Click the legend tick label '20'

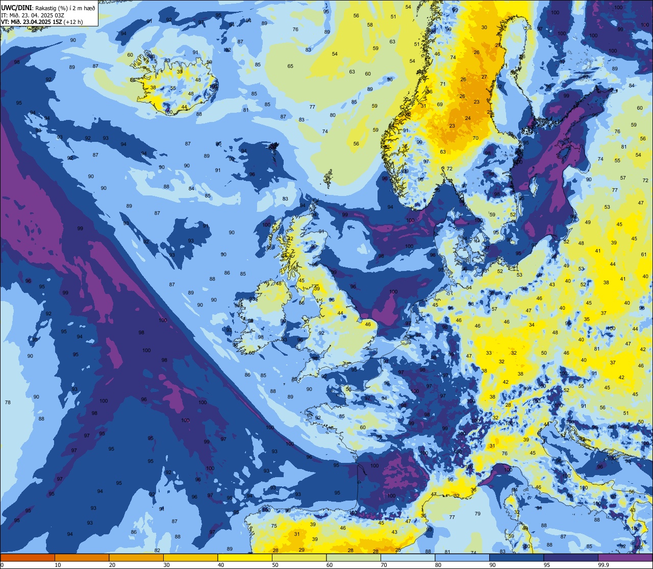112,565
